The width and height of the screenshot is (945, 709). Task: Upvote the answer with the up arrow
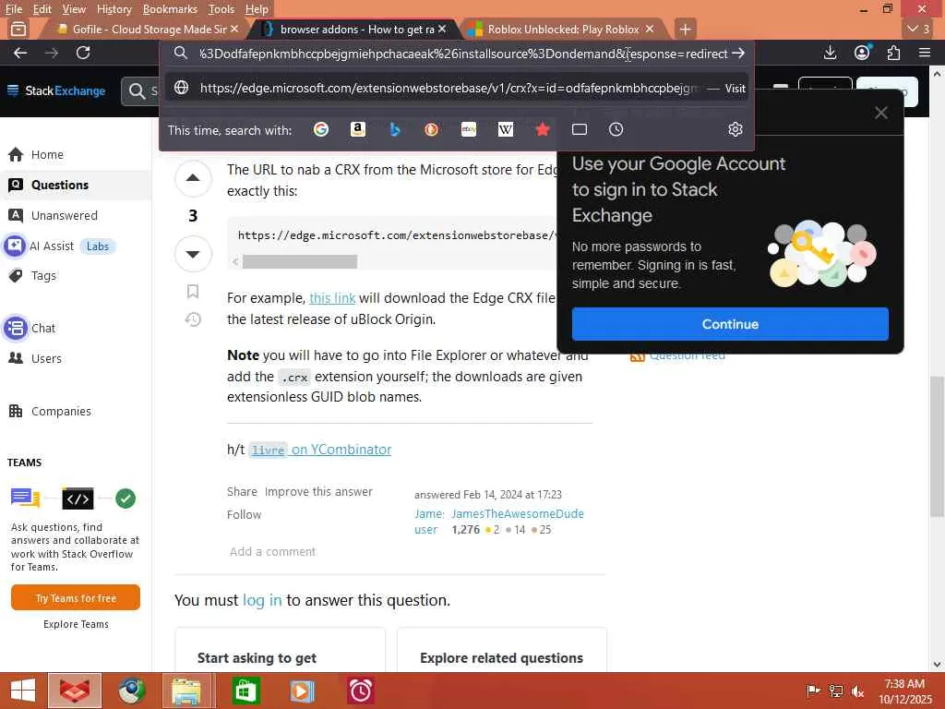click(193, 178)
